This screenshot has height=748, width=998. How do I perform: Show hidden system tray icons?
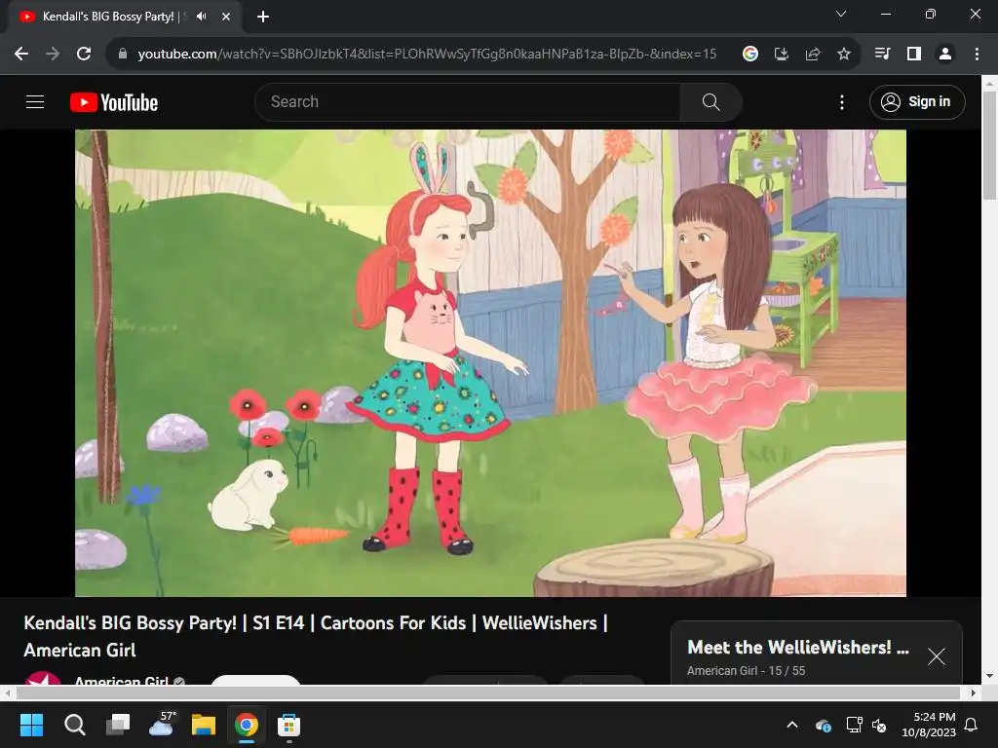coord(792,725)
